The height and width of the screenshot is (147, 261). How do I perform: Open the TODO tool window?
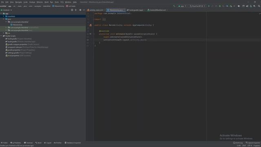click(x=4, y=143)
